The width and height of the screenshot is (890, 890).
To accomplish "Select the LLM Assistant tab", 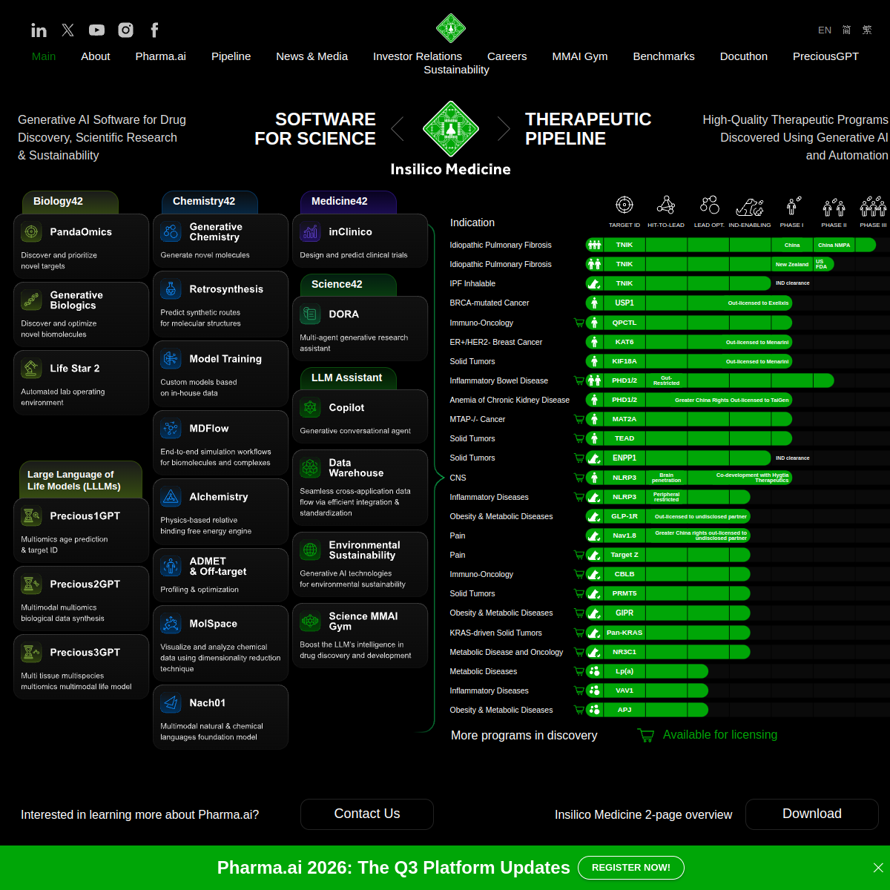I will [349, 378].
